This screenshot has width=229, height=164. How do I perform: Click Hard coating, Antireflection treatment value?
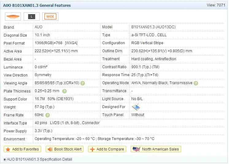pos(154,59)
